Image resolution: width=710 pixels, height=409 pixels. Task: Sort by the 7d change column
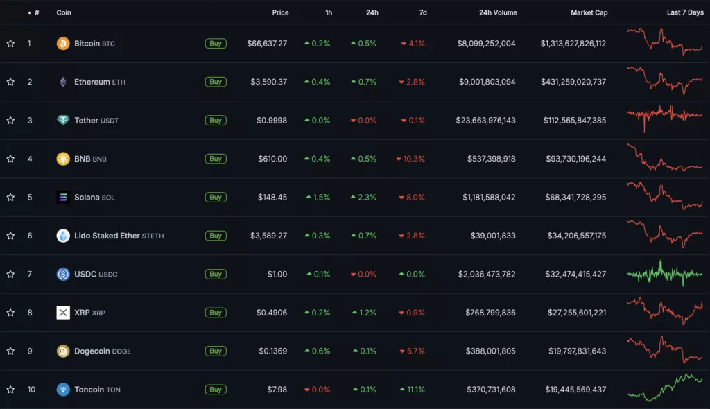coord(423,12)
